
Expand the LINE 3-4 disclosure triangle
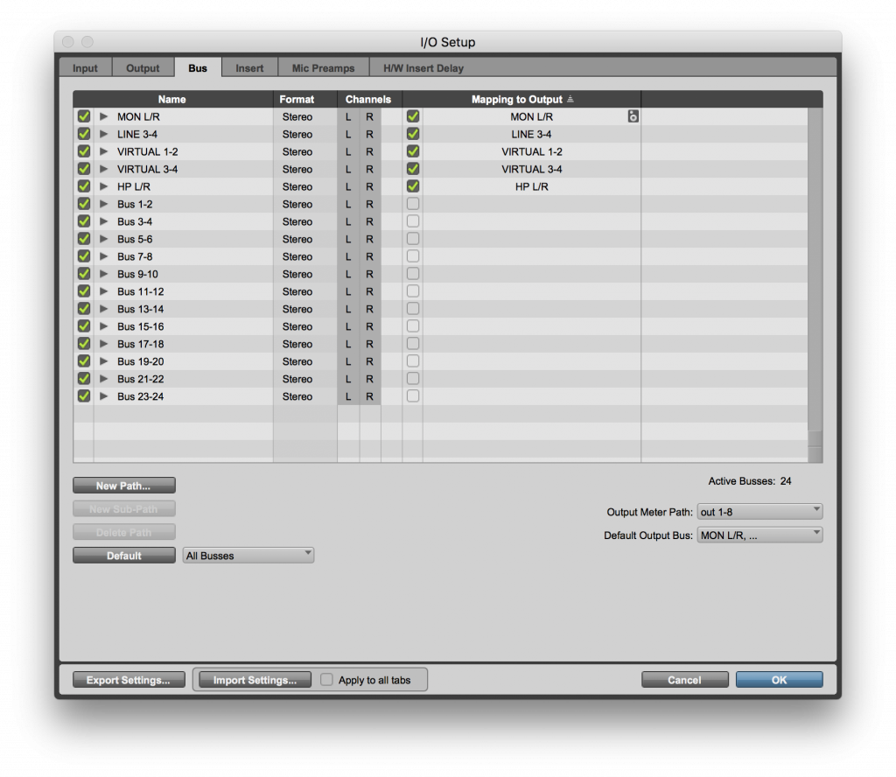(x=102, y=134)
